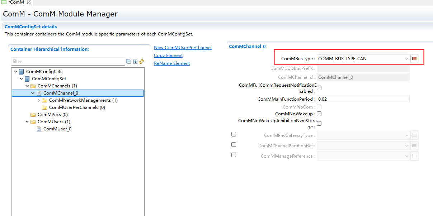The image size is (433, 216).
Task: Select ComMChannels in the tree
Action: click(x=57, y=86)
